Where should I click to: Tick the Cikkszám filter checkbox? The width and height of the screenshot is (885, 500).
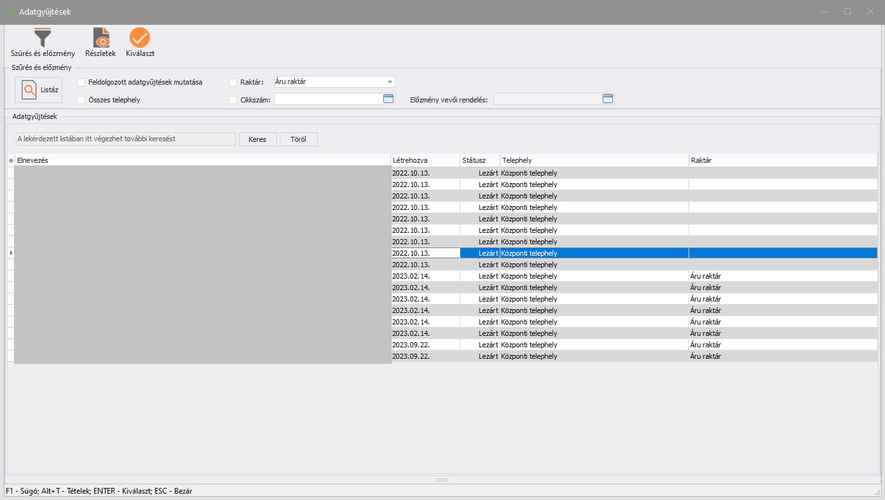(233, 100)
